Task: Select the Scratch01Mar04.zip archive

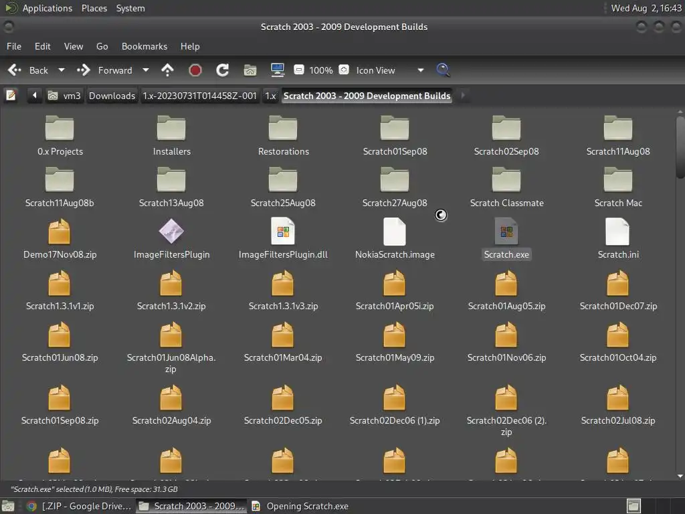Action: pyautogui.click(x=283, y=342)
